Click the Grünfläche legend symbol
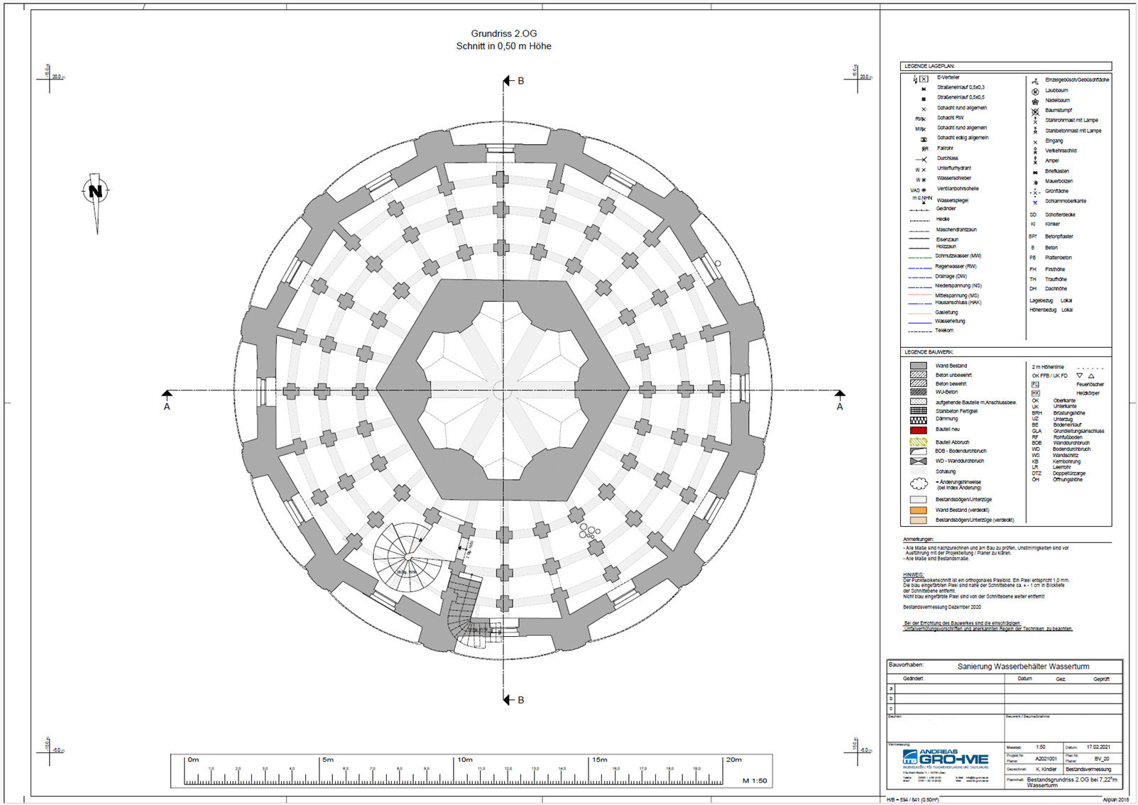The height and width of the screenshot is (805, 1138). click(1035, 192)
